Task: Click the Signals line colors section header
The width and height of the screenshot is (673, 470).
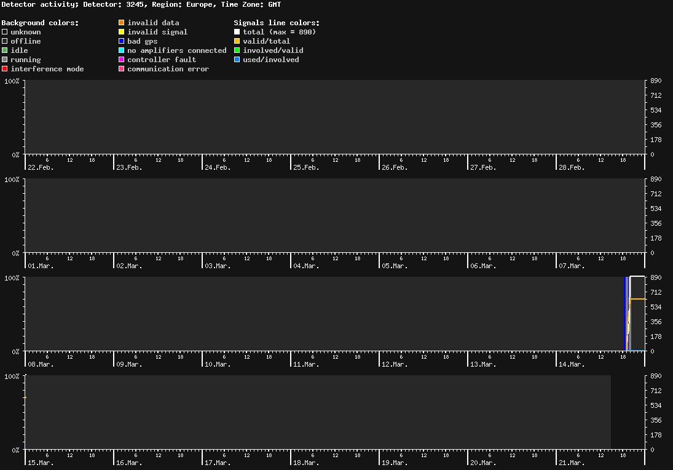Action: [x=277, y=22]
